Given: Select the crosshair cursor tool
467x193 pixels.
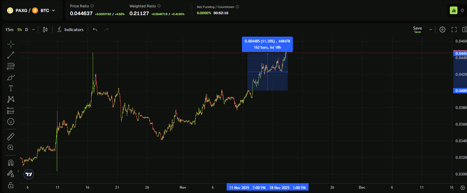Looking at the screenshot, I should tap(11, 44).
